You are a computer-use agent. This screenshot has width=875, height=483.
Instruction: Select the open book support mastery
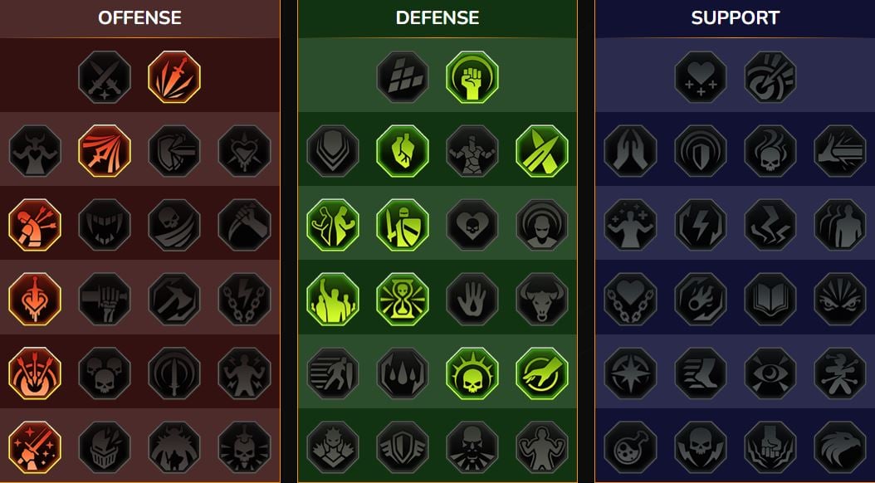(x=770, y=299)
